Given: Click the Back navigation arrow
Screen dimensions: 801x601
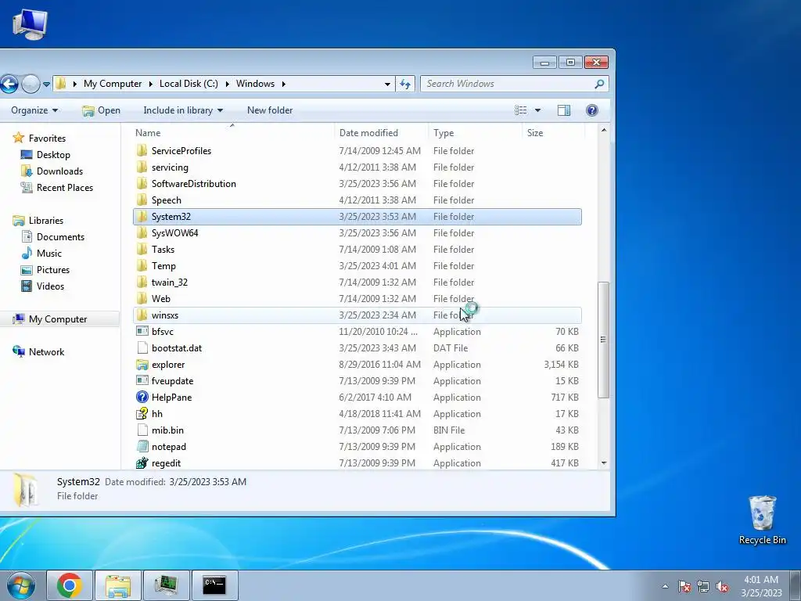Looking at the screenshot, I should tap(9, 84).
